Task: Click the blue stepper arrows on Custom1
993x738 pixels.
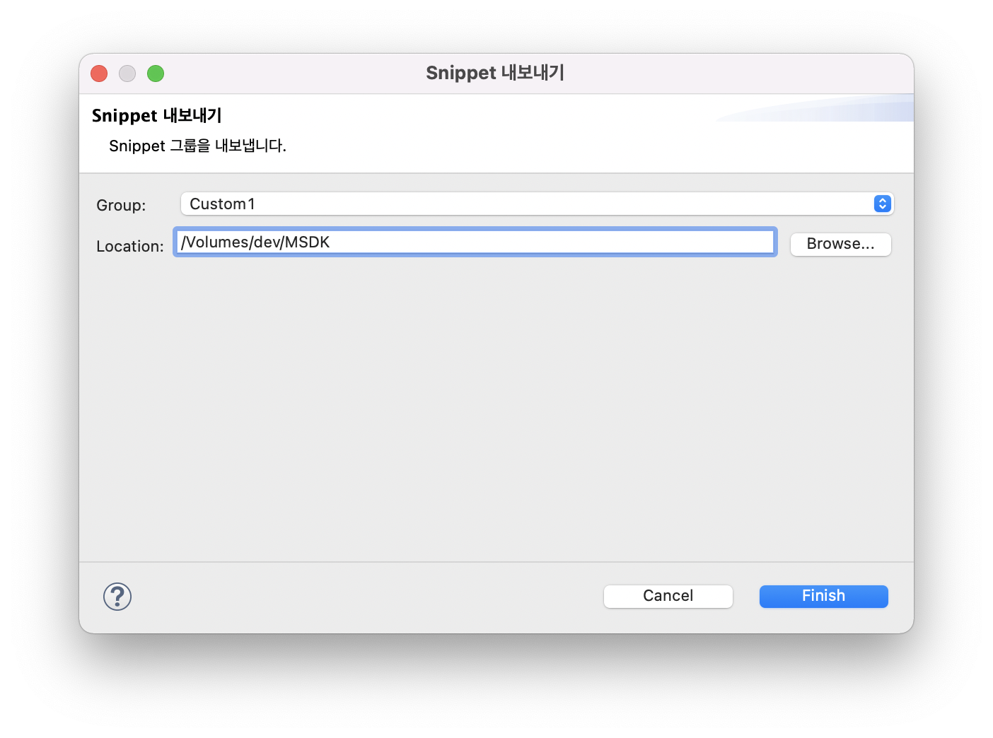Action: (881, 204)
